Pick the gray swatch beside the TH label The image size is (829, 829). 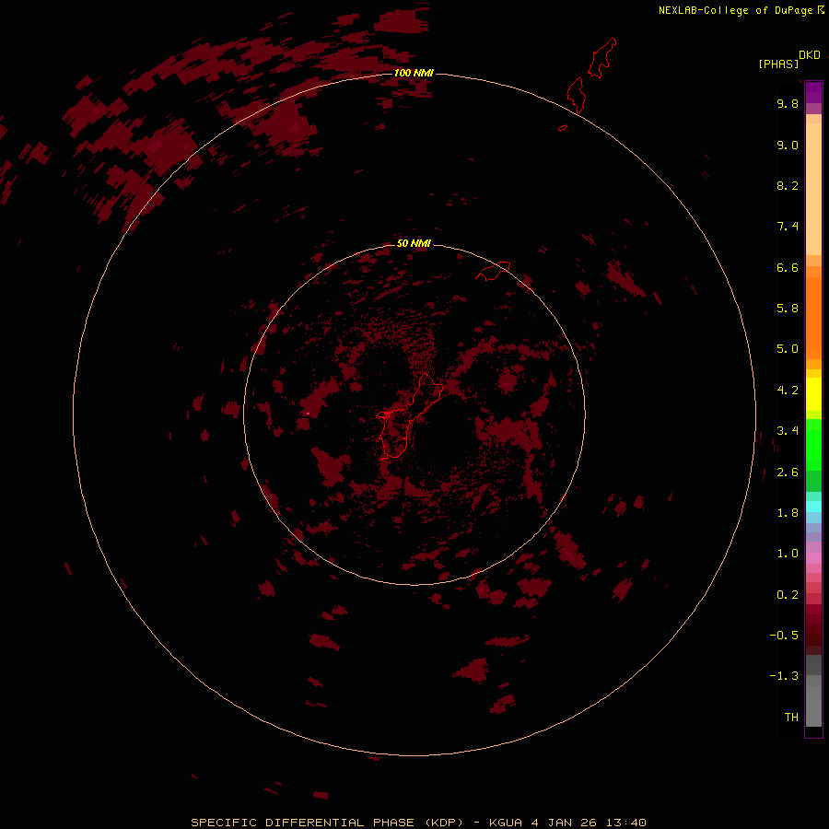point(813,706)
